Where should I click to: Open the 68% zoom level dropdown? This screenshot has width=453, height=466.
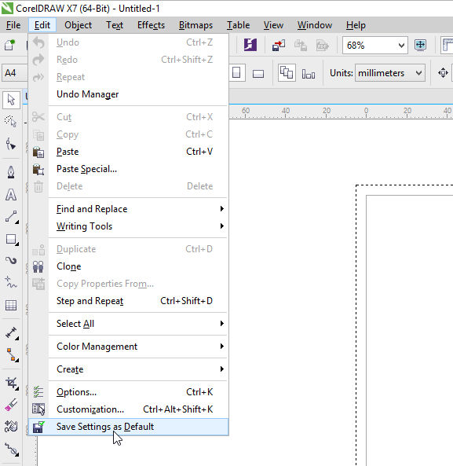pos(401,46)
